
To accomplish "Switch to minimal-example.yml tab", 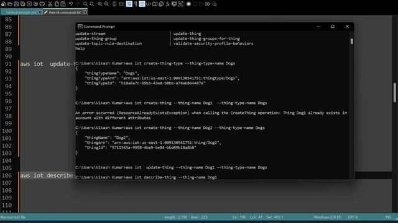I will 21,12.
